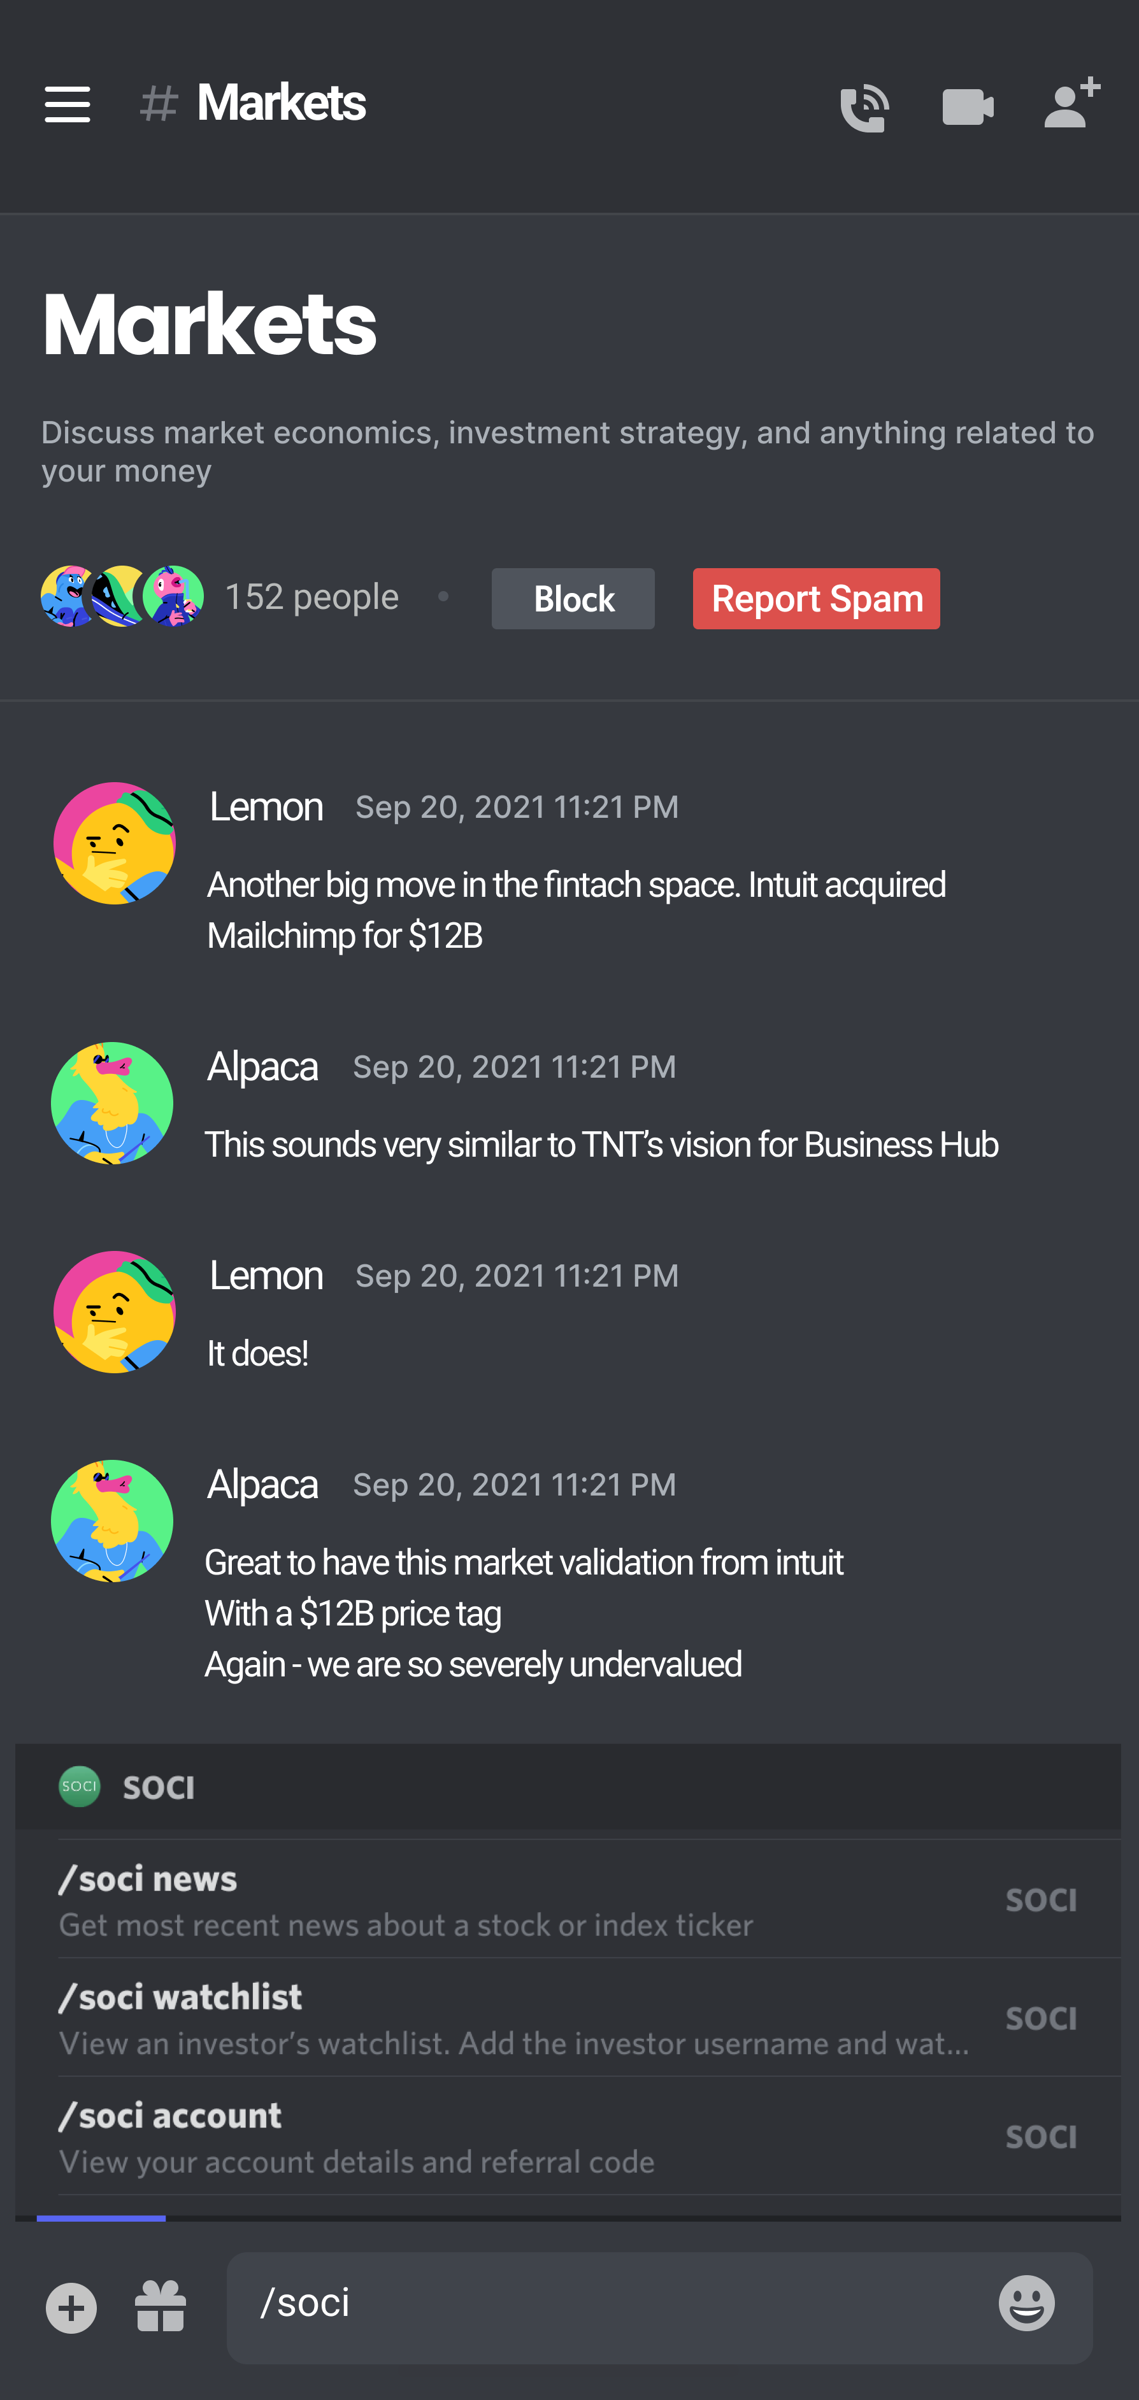This screenshot has width=1139, height=2400.
Task: Select the /soci watchlist command
Action: tap(569, 2017)
